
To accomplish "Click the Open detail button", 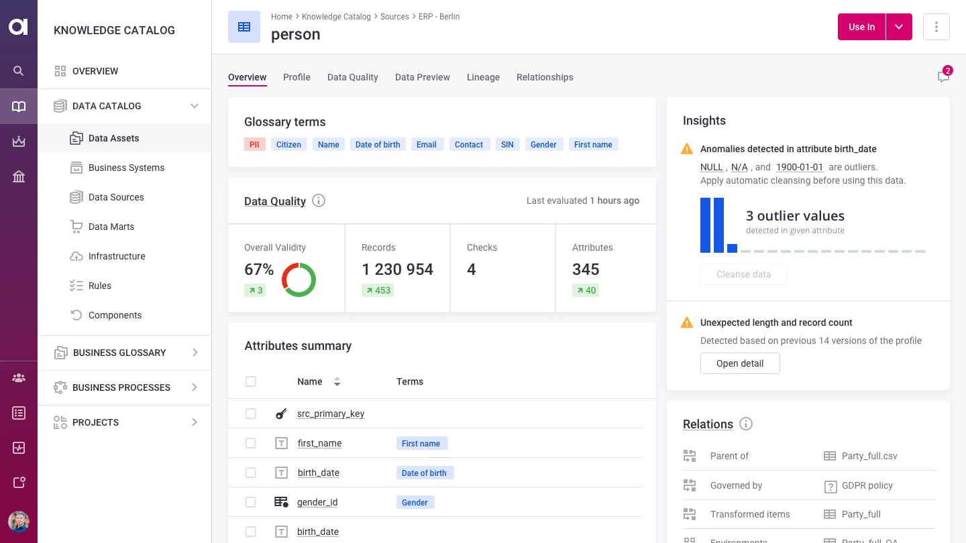I will [x=740, y=363].
